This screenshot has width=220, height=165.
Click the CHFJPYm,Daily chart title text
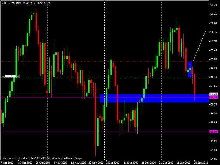(x=11, y=3)
